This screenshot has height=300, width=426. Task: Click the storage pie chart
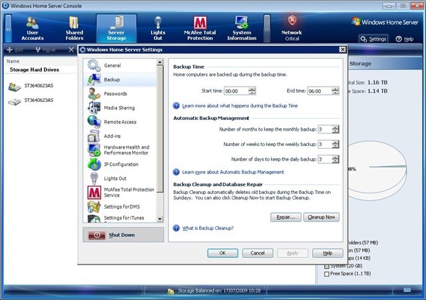tap(377, 170)
